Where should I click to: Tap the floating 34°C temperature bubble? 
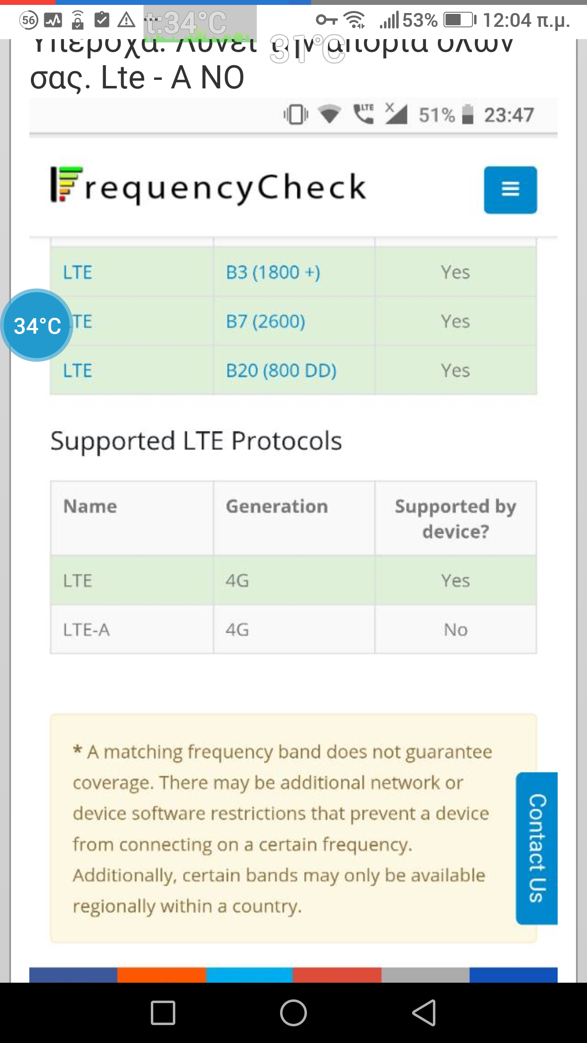(x=37, y=325)
